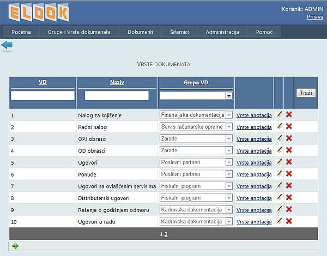327x256 pixels.
Task: Click the blue back arrow icon
Action: point(7,46)
